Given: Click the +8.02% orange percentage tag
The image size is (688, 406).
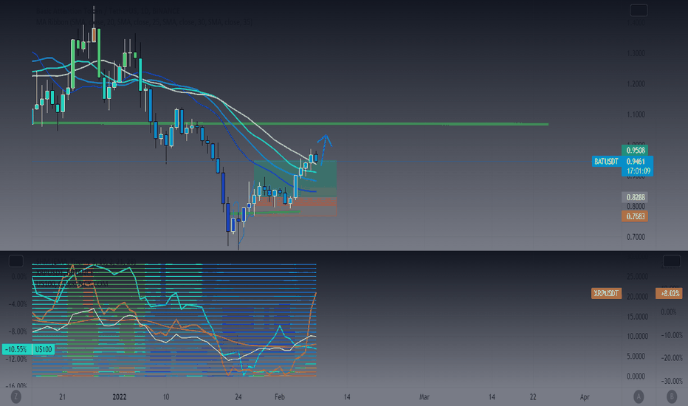Looking at the screenshot, I should tap(669, 293).
